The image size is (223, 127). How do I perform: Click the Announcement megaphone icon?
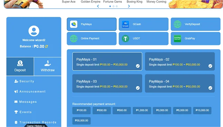point(16,91)
